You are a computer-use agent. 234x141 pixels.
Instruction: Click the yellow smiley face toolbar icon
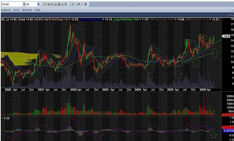click(45, 4)
